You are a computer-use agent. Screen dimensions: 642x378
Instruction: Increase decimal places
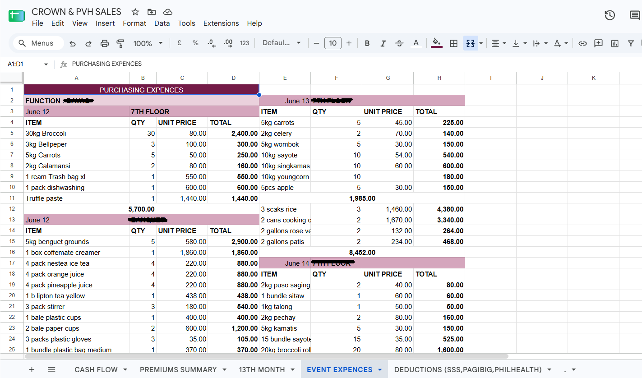click(228, 43)
